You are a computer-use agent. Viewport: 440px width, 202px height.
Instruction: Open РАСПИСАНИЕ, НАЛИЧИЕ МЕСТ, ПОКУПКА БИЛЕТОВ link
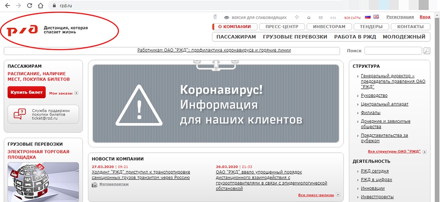[39, 76]
